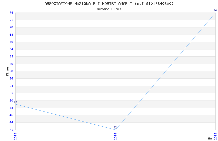Click the 60 y-axis tick label
Image resolution: width=218 pixels, height=141 pixels.
(11, 64)
